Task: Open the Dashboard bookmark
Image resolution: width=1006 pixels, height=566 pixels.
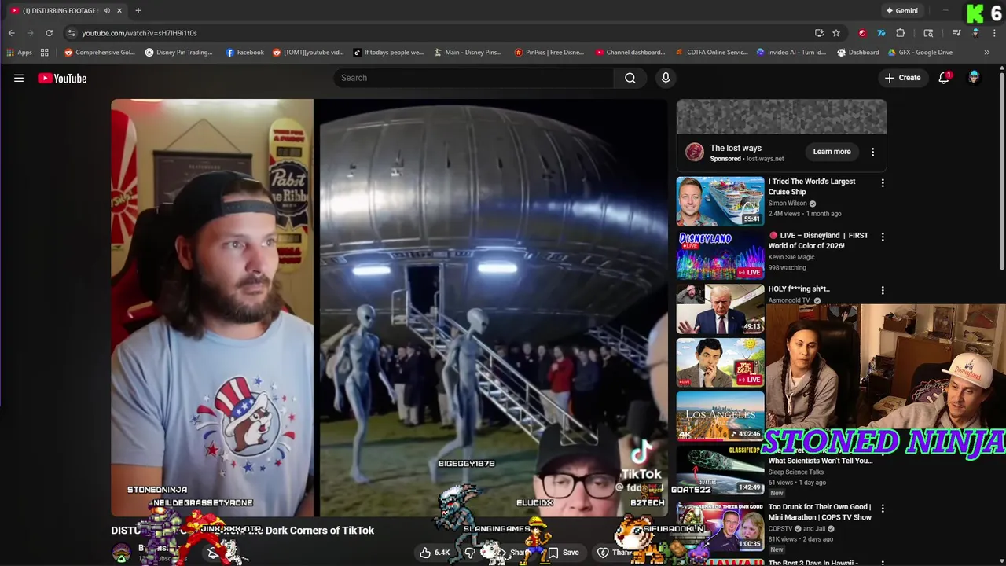Action: pyautogui.click(x=858, y=53)
